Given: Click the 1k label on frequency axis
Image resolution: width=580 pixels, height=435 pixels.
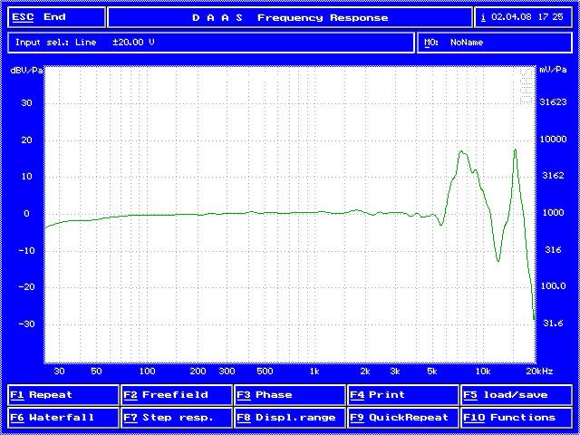Looking at the screenshot, I should point(314,372).
